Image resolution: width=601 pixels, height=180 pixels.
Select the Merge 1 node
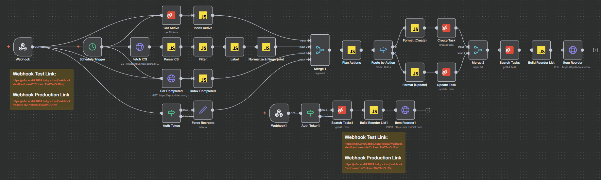[320, 50]
